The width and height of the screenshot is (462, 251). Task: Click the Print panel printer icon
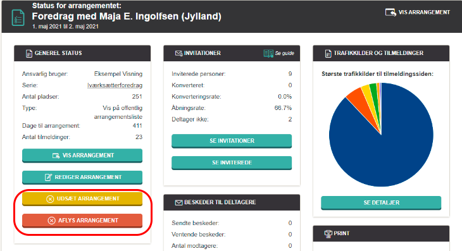click(x=328, y=234)
